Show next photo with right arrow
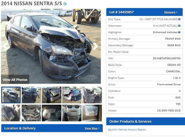 click(96, 46)
